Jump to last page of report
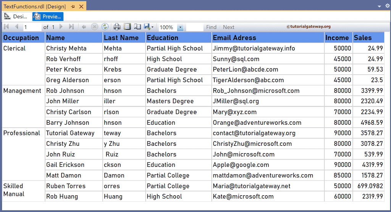 point(71,27)
